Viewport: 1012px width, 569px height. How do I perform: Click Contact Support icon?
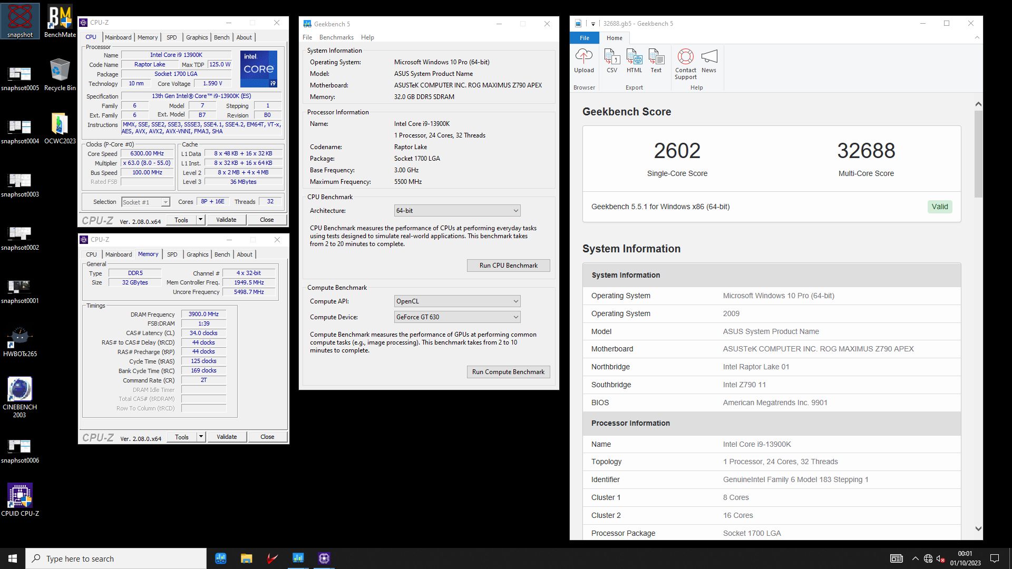click(685, 64)
